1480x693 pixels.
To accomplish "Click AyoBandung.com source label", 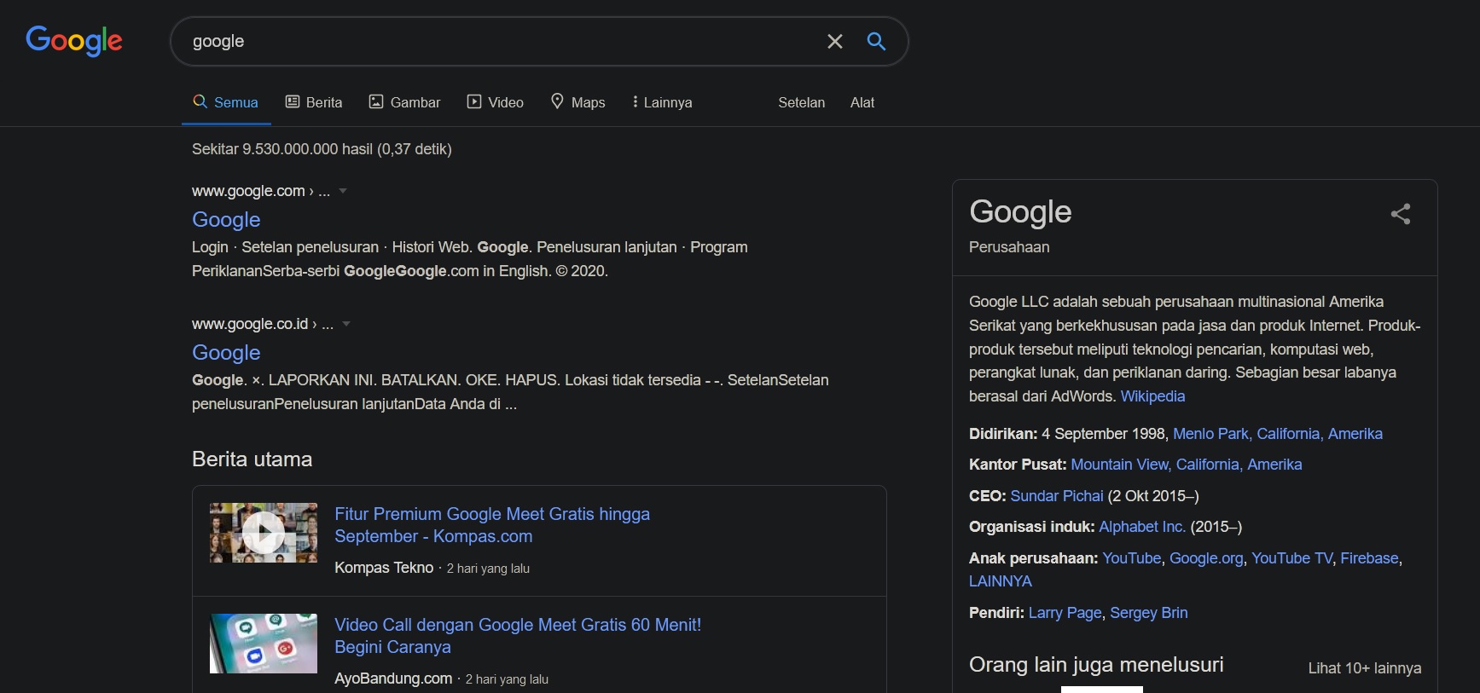I will coord(393,679).
